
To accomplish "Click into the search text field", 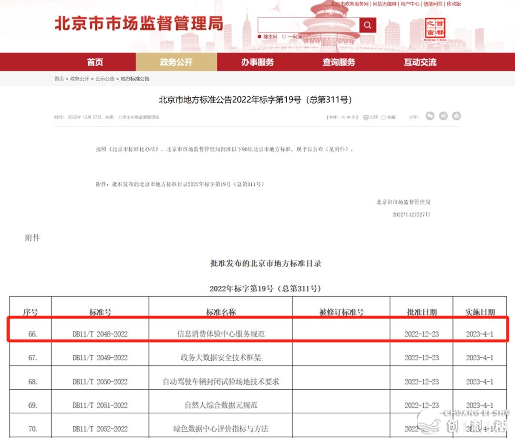I will 309,25.
